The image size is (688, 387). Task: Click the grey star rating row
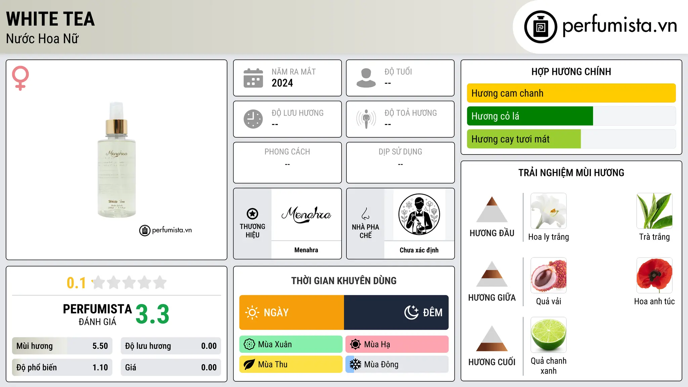tap(129, 283)
